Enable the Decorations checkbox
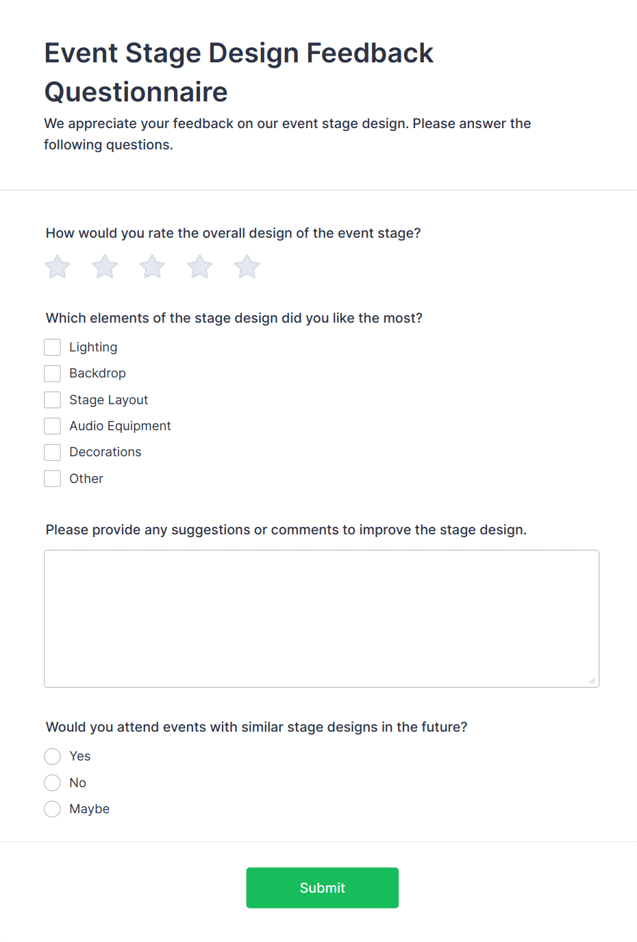 (52, 452)
